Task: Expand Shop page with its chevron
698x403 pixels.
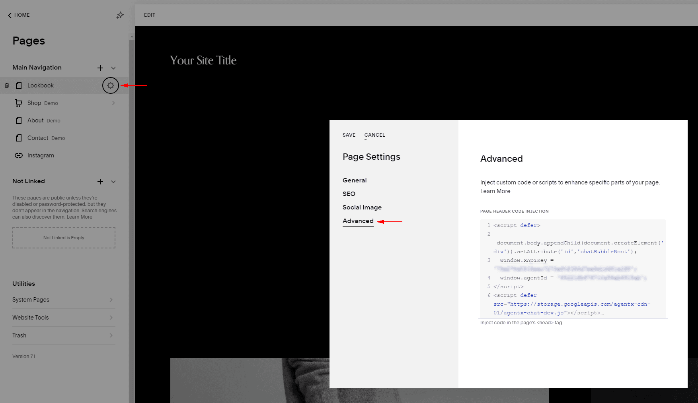Action: pos(113,103)
